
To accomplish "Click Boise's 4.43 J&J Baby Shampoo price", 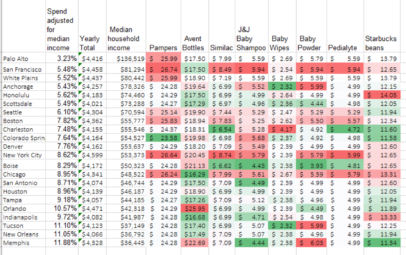I will coord(252,164).
